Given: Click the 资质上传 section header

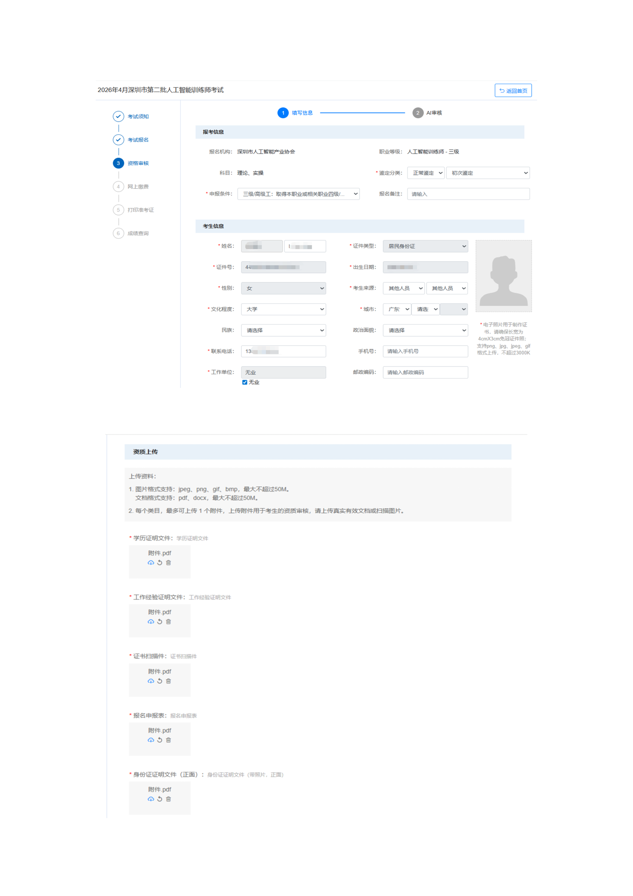Looking at the screenshot, I should click(318, 452).
